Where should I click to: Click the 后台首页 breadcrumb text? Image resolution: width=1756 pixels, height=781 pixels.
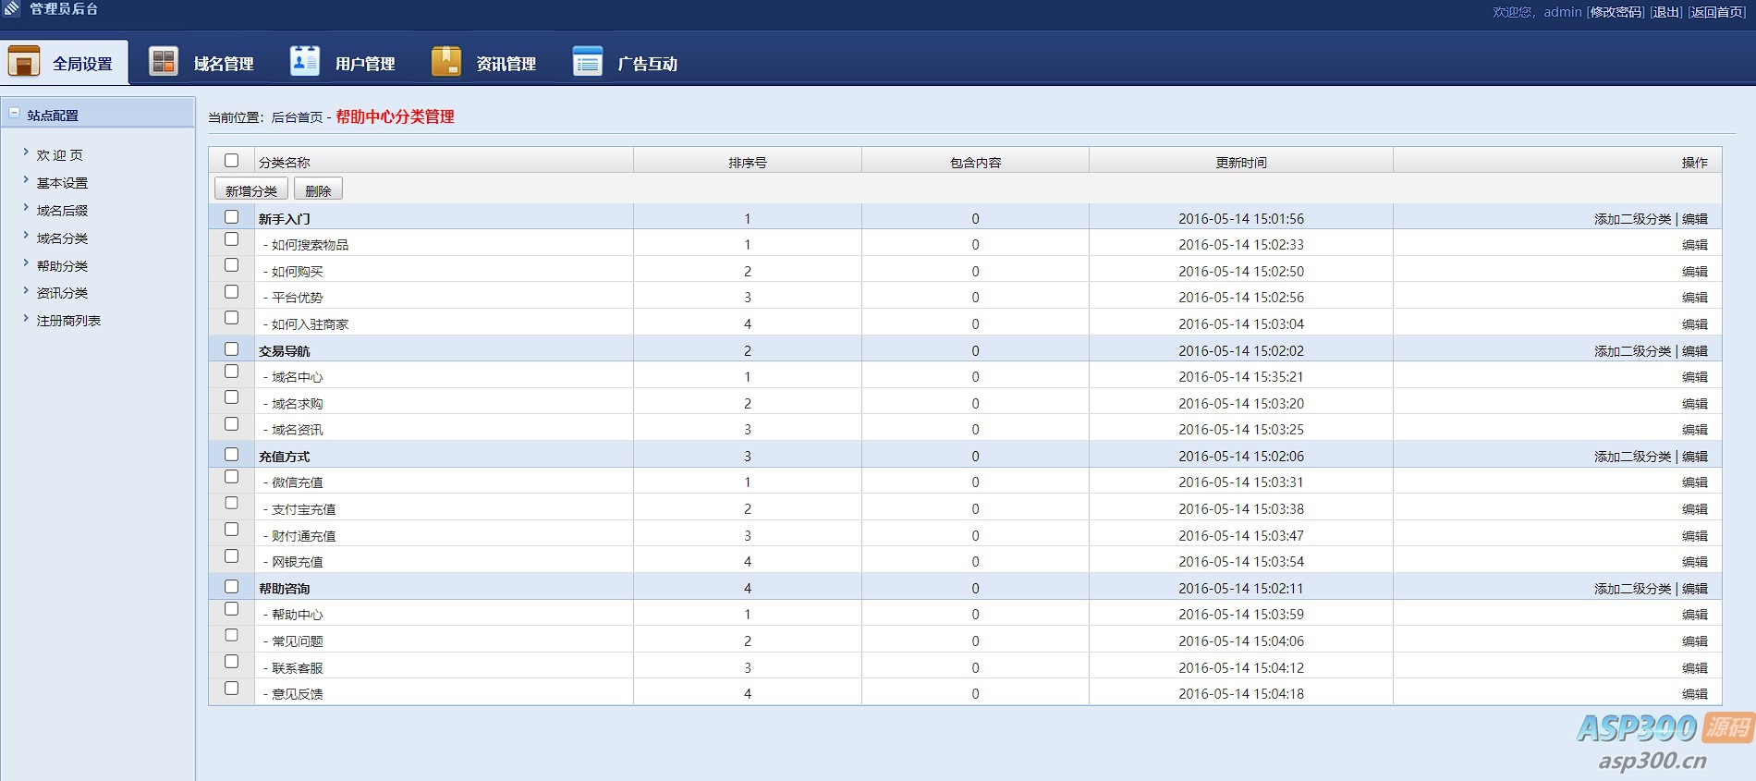(x=297, y=117)
